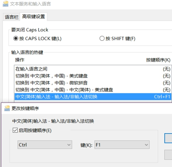Select the 按 CAPS LOCK 键(L) radio button
The width and height of the screenshot is (172, 167).
coord(16,39)
